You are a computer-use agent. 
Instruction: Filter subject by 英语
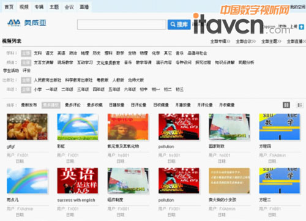(61, 53)
